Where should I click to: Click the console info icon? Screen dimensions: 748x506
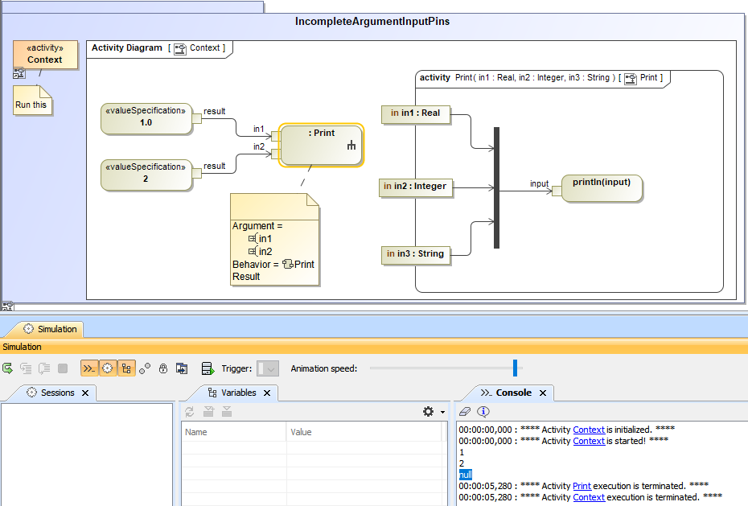coord(483,411)
